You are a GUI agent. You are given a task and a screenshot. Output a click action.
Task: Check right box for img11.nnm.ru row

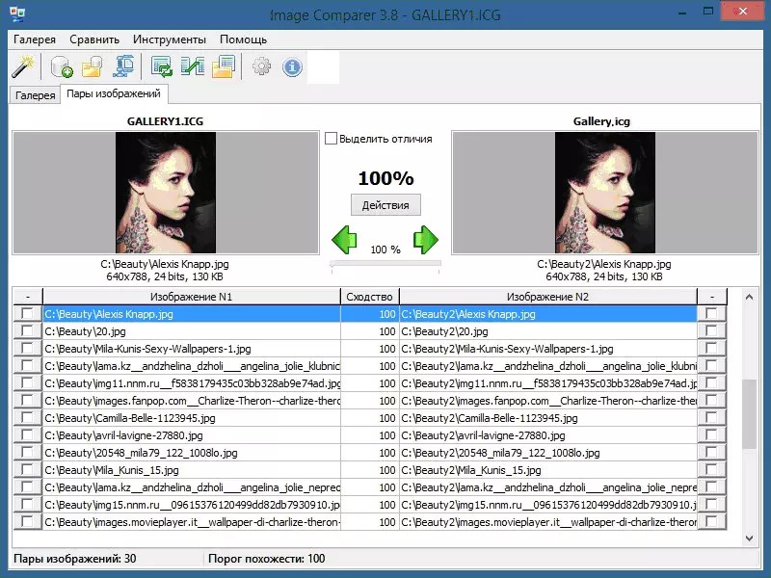pyautogui.click(x=711, y=382)
